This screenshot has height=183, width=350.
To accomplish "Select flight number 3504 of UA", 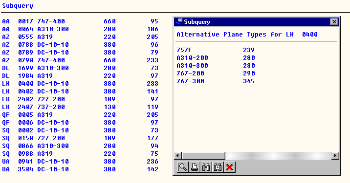I will click(x=26, y=169).
